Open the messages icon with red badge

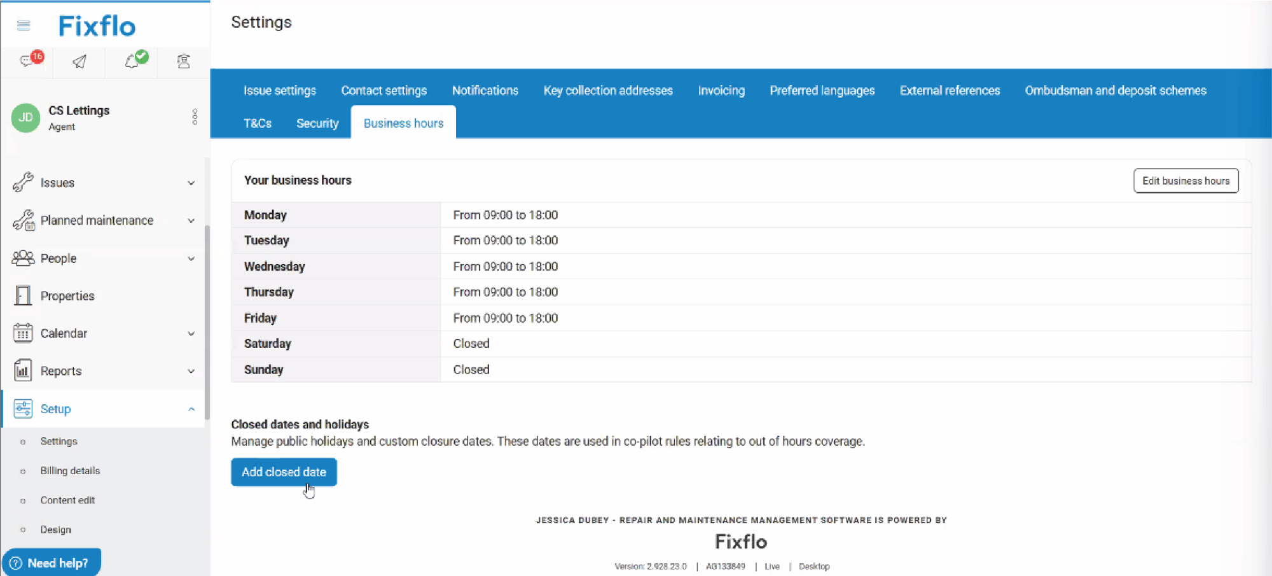(x=28, y=61)
